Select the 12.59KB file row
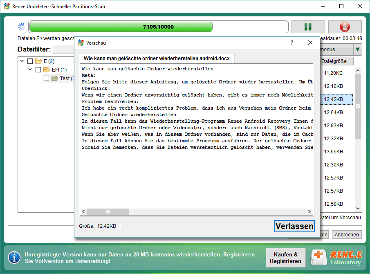The height and width of the screenshot is (274, 370). 336,204
